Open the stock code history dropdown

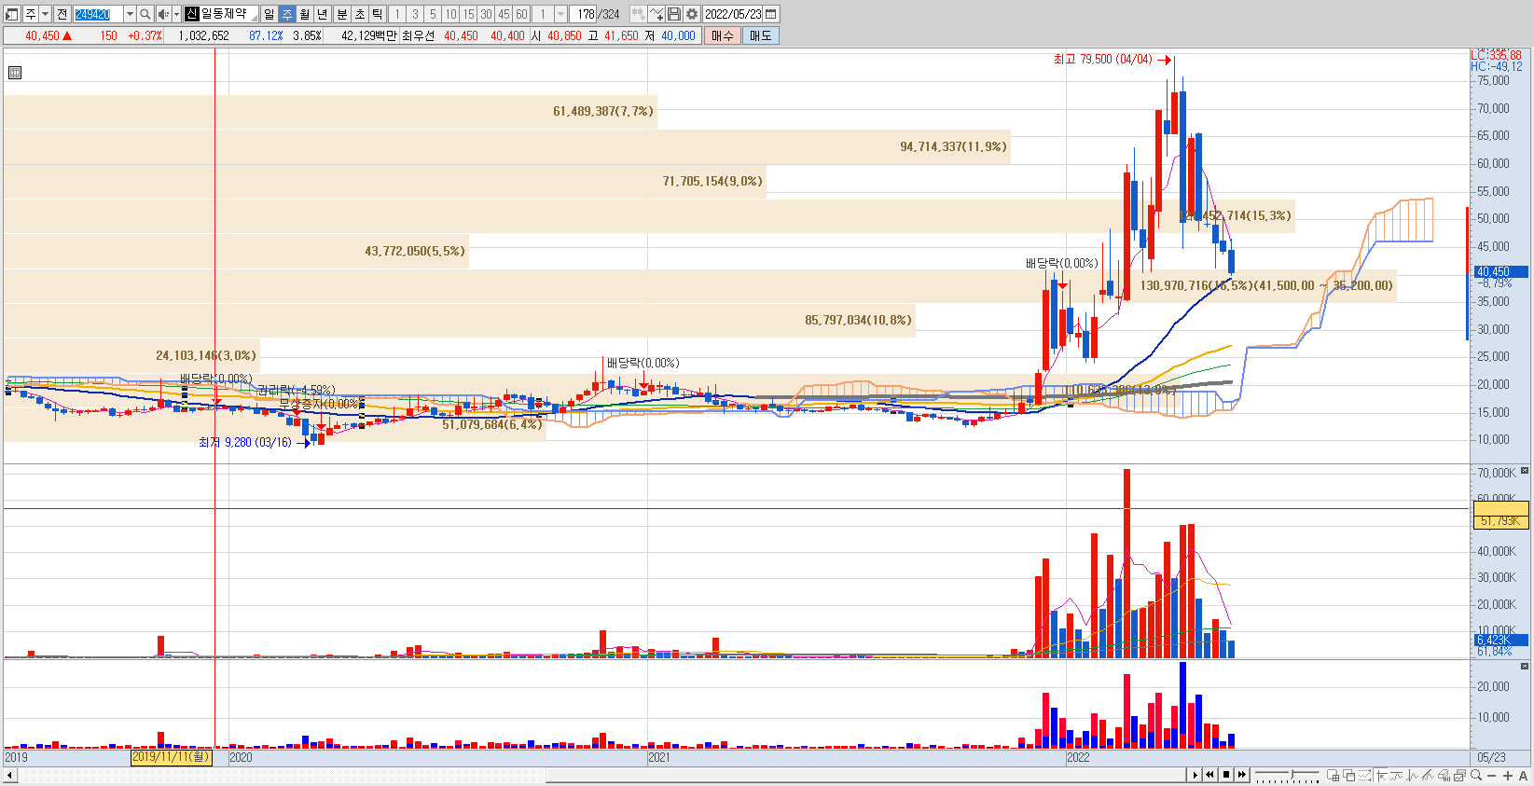coord(130,14)
